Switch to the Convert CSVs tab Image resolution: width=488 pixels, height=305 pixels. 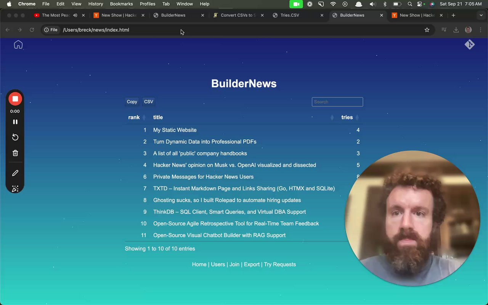click(x=238, y=15)
